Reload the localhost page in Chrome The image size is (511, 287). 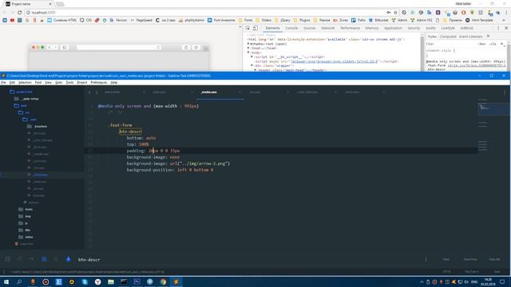pyautogui.click(x=19, y=13)
